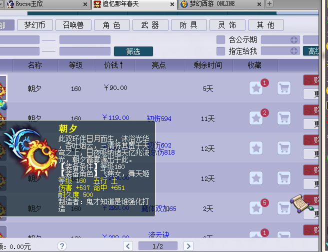Click the ¥119.00 price text
Screen dimensions: 328x252
click(x=115, y=117)
